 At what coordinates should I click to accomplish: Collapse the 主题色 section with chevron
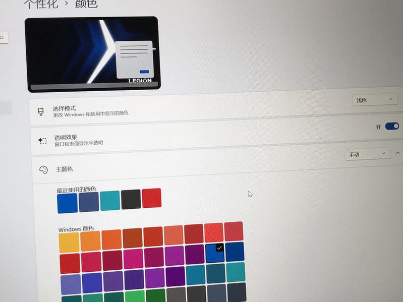click(397, 153)
